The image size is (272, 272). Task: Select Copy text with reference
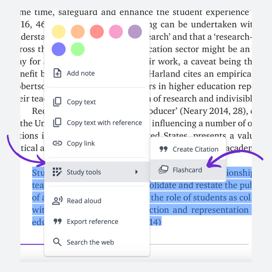pos(97,123)
